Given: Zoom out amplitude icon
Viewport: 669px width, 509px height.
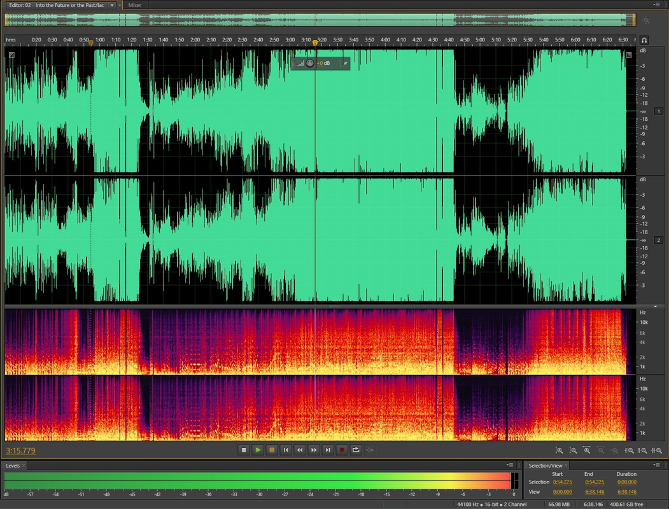Looking at the screenshot, I should [x=573, y=450].
